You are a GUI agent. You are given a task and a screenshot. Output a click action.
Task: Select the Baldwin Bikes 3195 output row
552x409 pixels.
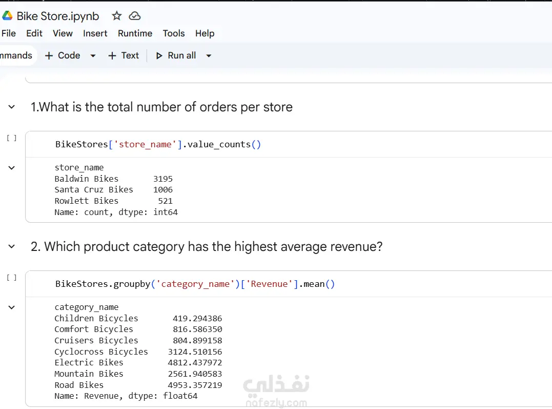pos(113,179)
